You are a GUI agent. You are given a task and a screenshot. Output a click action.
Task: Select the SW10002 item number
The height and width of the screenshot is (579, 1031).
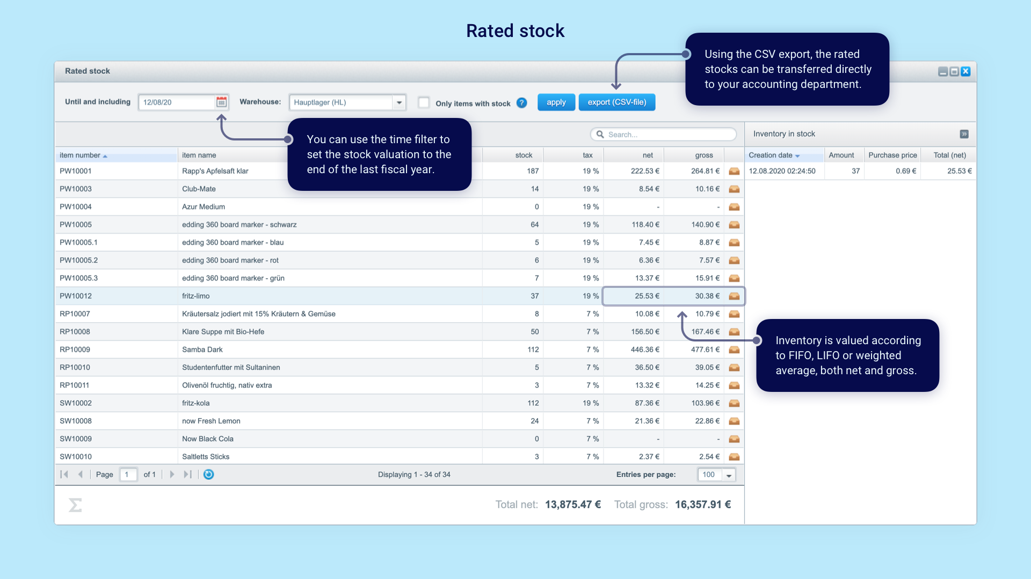[76, 403]
